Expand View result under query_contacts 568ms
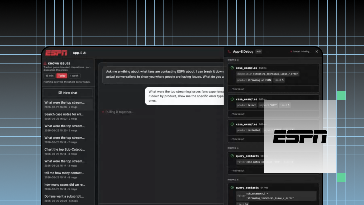The width and height of the screenshot is (364, 205). pyautogui.click(x=237, y=171)
